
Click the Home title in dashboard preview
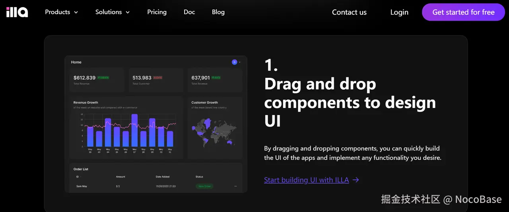tap(76, 62)
